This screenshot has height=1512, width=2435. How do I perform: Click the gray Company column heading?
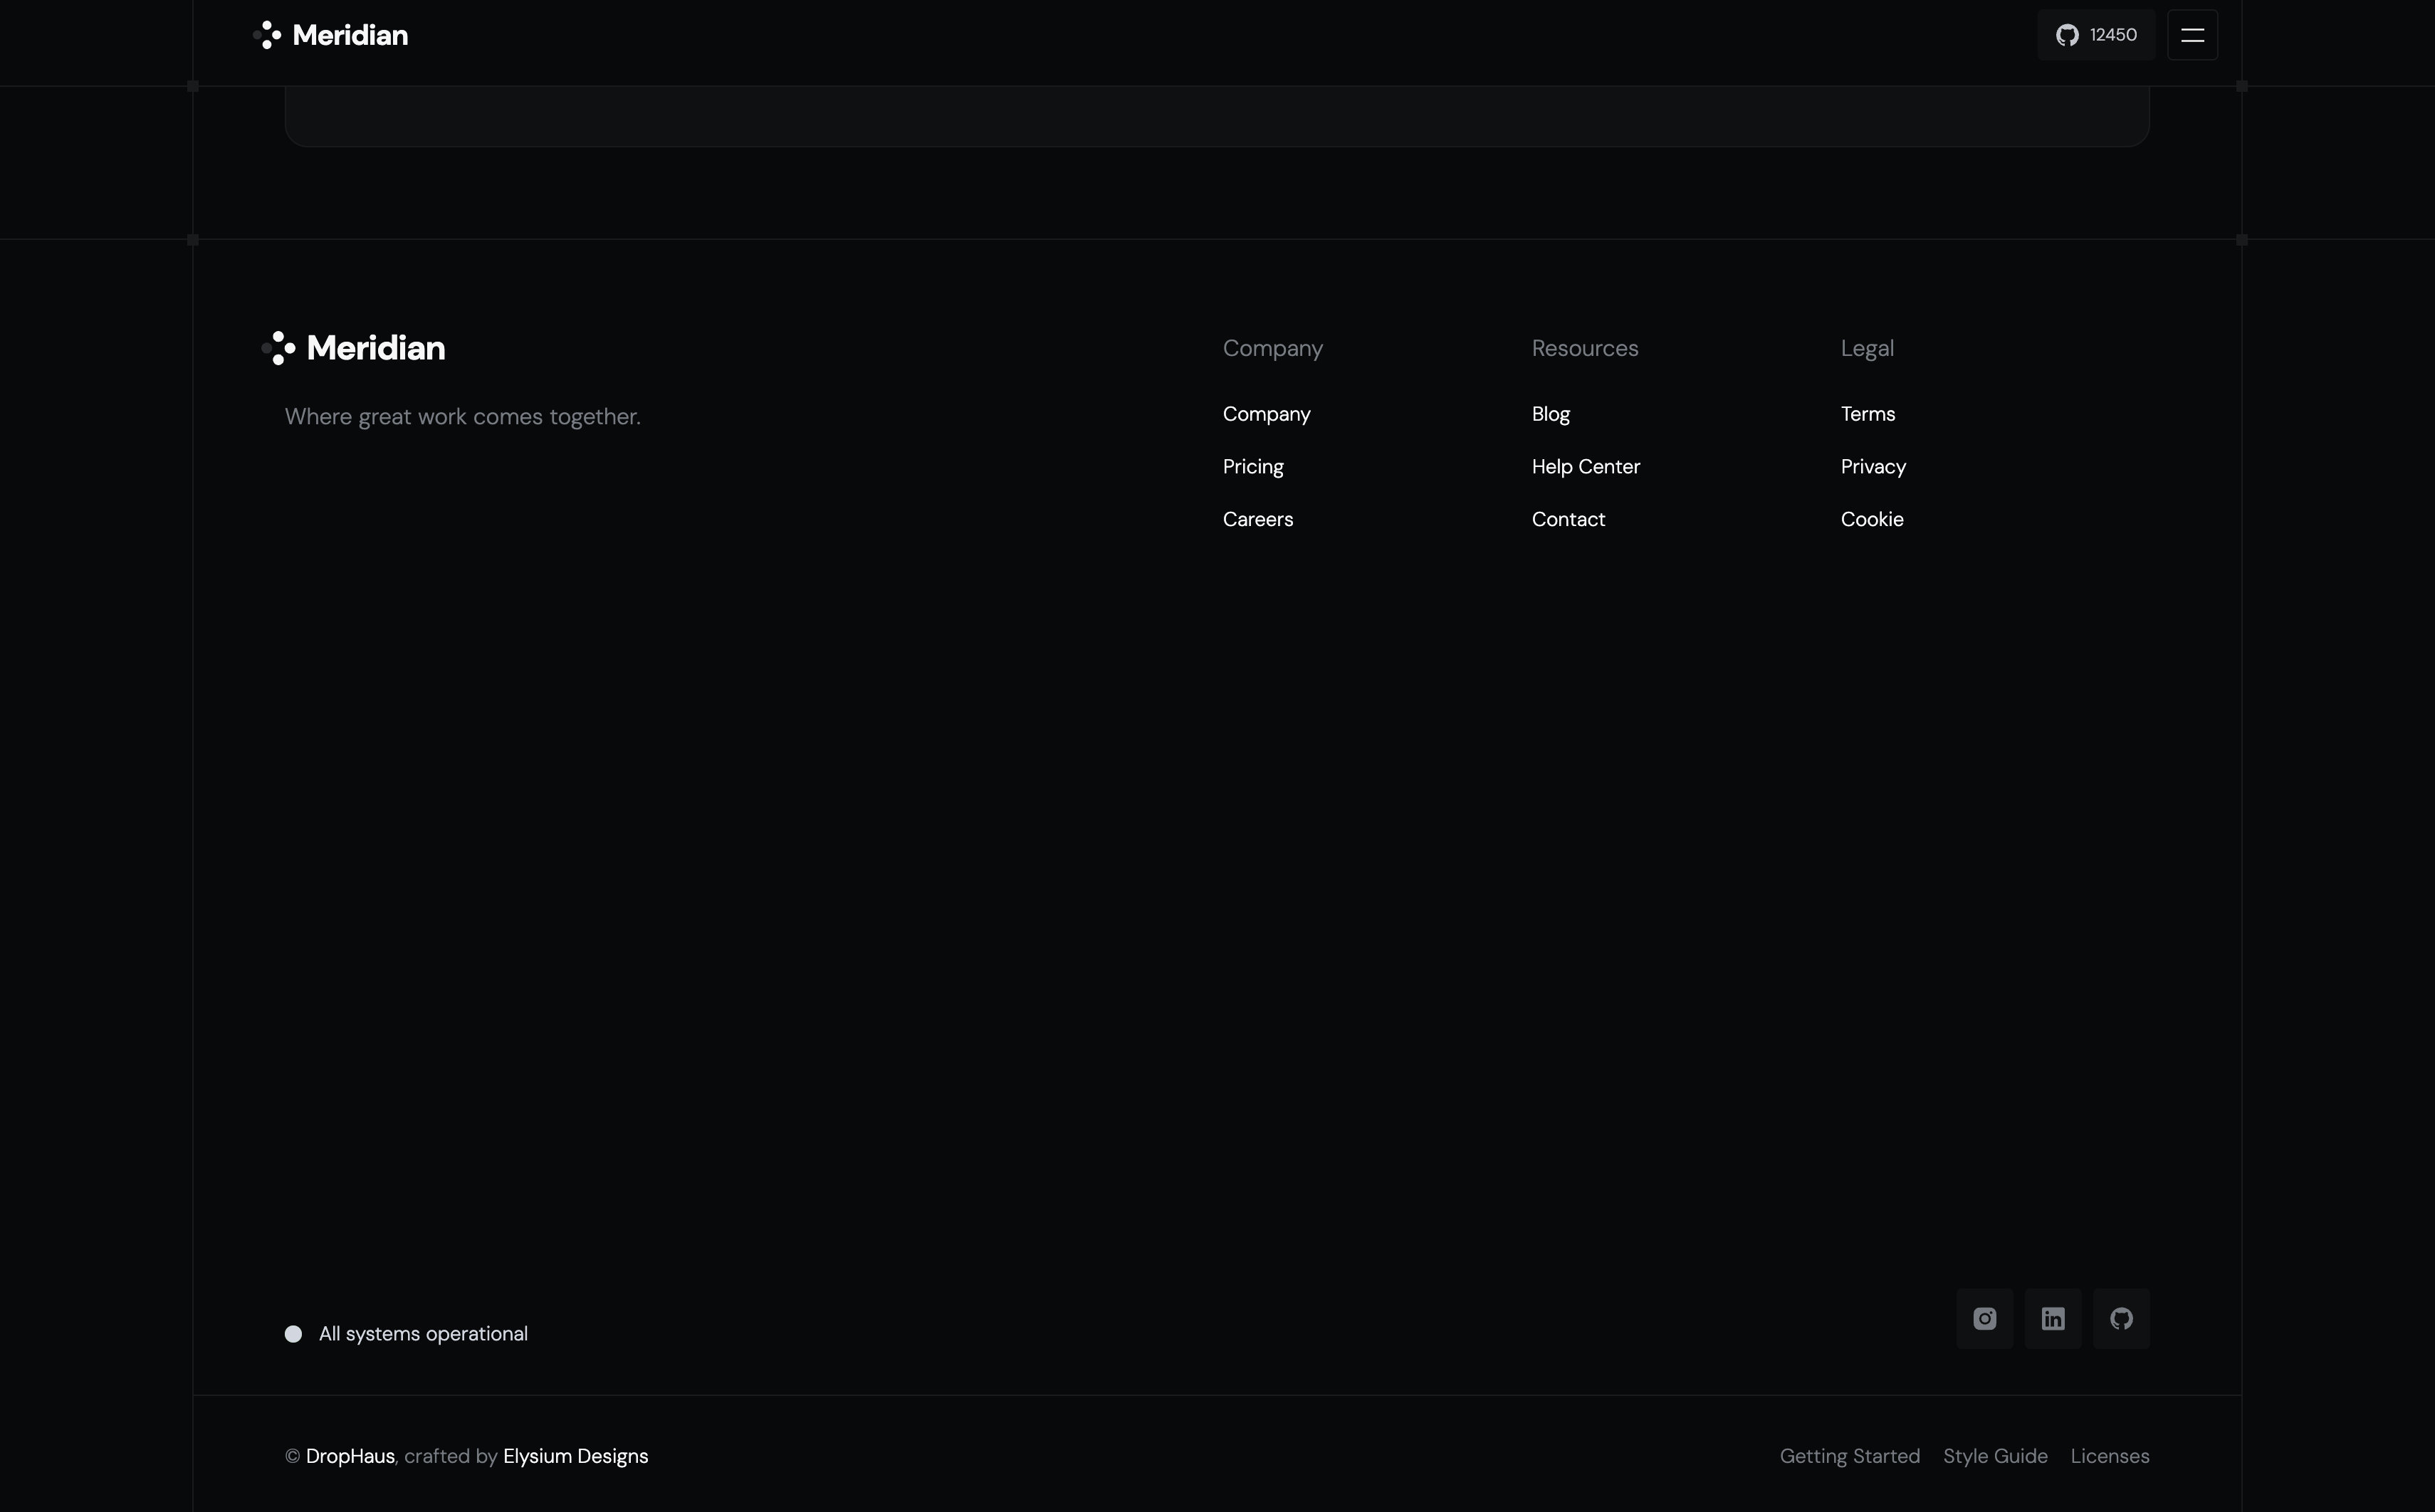coord(1272,348)
